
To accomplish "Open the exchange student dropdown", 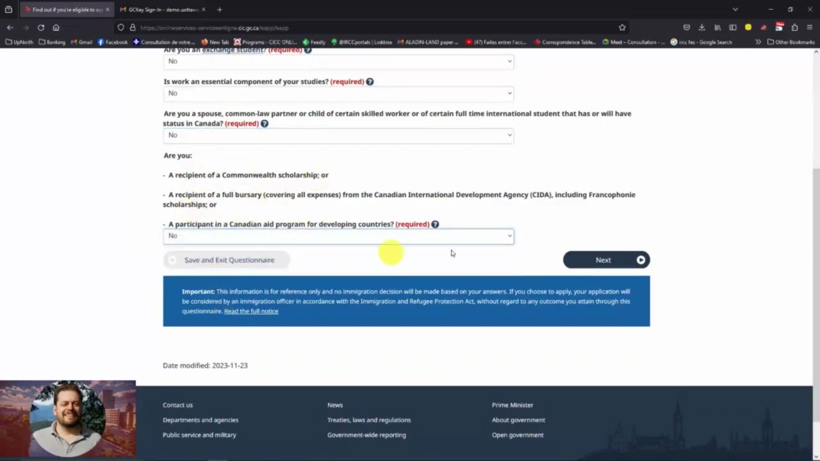I will point(338,61).
